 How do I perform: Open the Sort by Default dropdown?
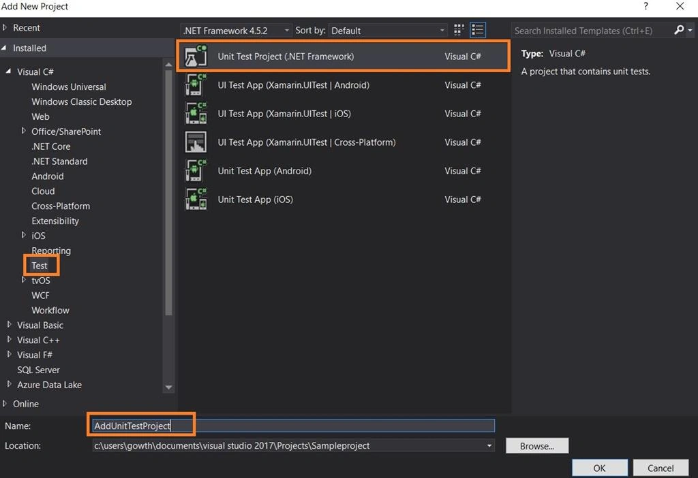(388, 30)
